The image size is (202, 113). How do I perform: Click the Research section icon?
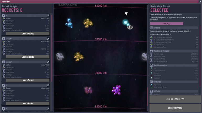click(151, 28)
